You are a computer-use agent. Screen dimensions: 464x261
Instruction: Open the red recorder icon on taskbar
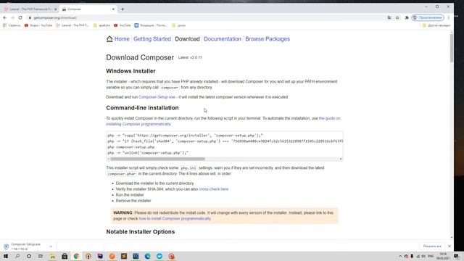(x=171, y=256)
